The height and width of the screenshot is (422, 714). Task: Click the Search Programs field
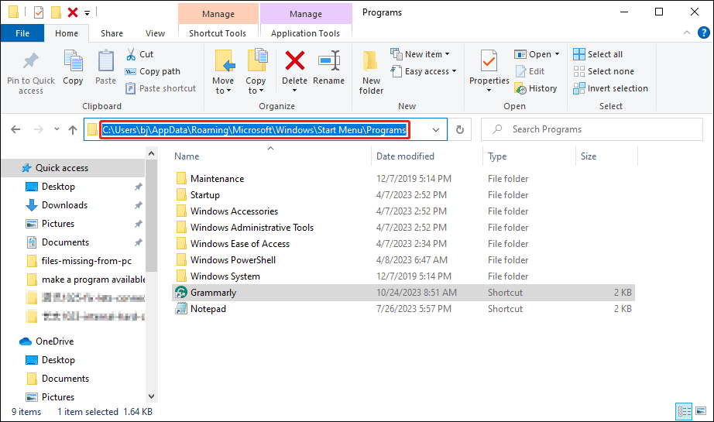589,129
